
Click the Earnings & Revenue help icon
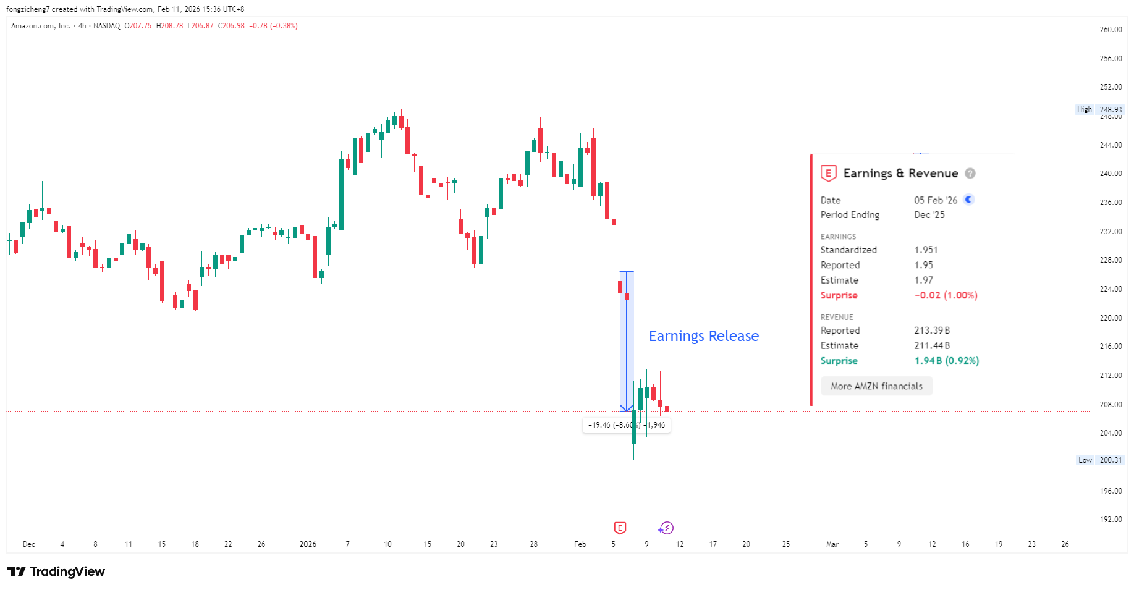coord(970,174)
